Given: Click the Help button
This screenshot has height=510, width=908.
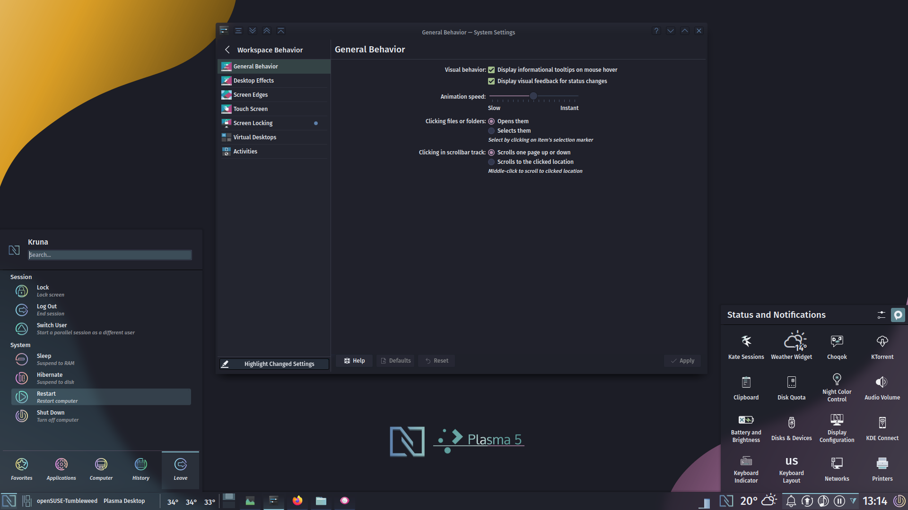Looking at the screenshot, I should tap(354, 361).
